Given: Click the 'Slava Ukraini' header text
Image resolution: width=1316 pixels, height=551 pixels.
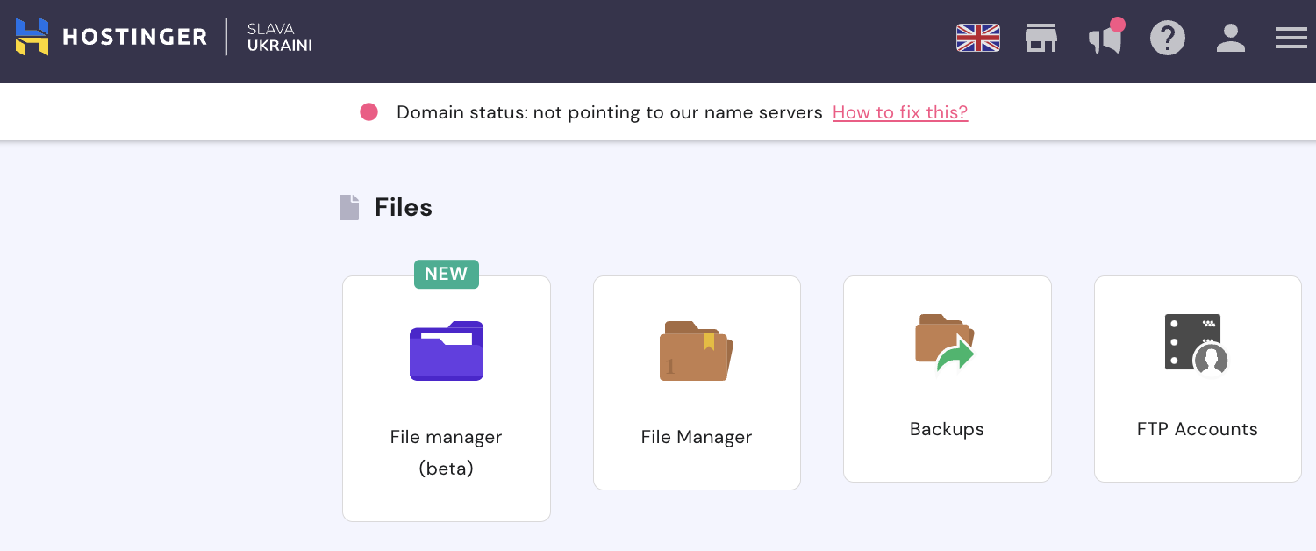Looking at the screenshot, I should coord(279,37).
